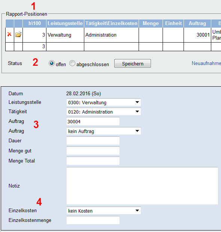This screenshot has height=232, width=221.
Task: Expand the Tätigkeit dropdown showing Administration
Action: pyautogui.click(x=104, y=112)
